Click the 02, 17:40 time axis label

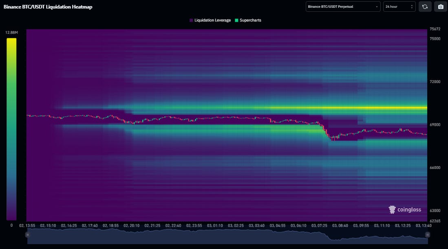90,226
